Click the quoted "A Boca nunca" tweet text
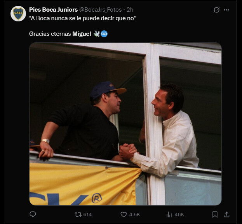The height and width of the screenshot is (224, 242). (82, 18)
